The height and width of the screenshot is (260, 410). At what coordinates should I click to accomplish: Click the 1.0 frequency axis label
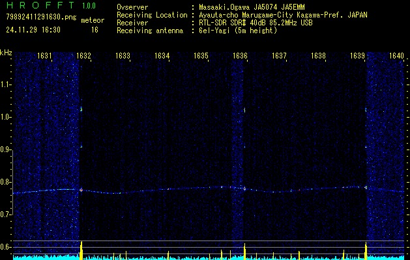pyautogui.click(x=6, y=117)
